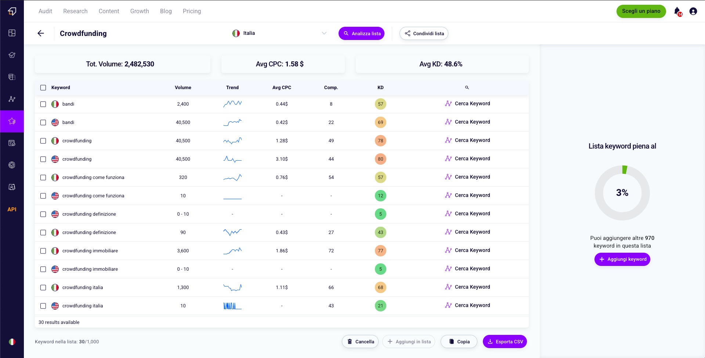Click Scegli un piano button
Viewport: 705px width, 358px height.
641,11
